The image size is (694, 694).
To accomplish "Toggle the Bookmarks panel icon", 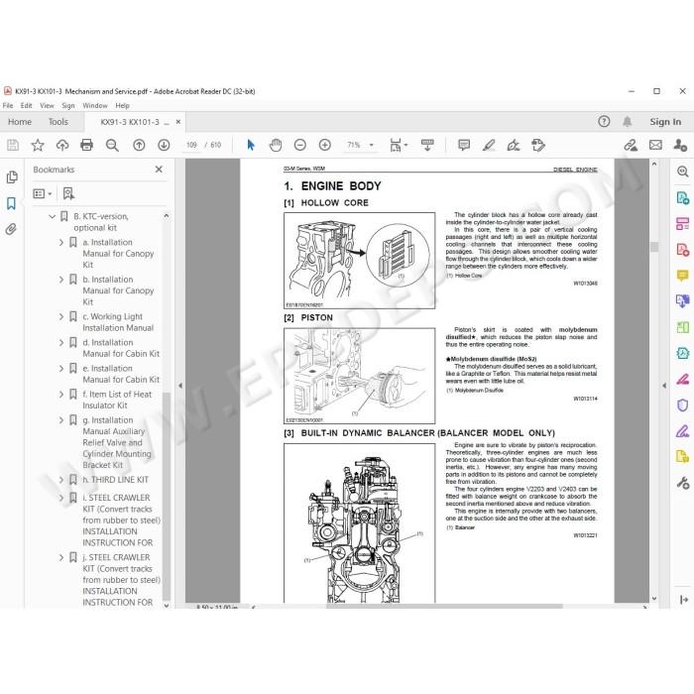I will [x=11, y=203].
